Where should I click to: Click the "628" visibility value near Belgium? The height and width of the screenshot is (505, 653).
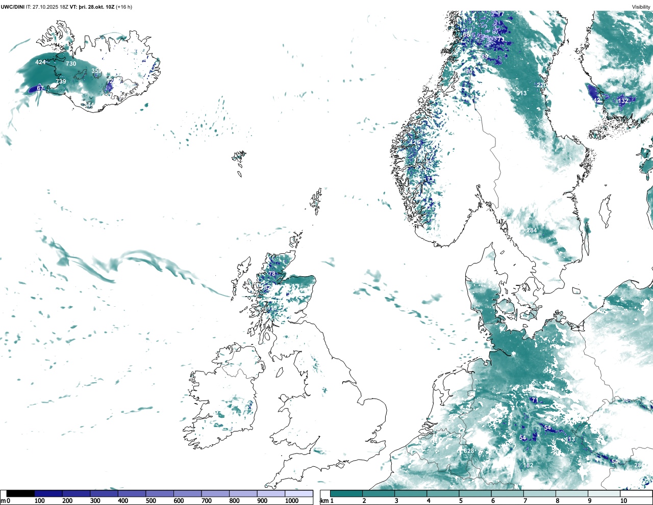click(469, 451)
